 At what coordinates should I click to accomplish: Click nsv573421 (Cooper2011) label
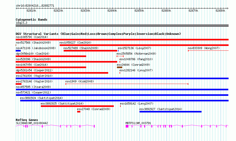[33, 92]
